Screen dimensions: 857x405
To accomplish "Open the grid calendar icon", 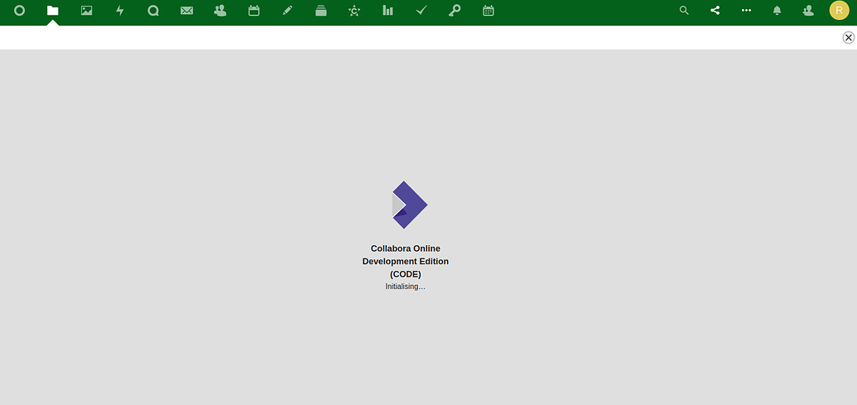I will coord(488,11).
